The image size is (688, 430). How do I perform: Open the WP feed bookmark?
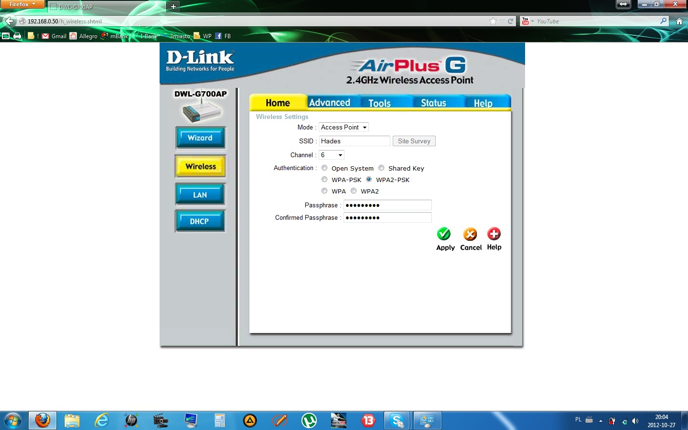[202, 36]
